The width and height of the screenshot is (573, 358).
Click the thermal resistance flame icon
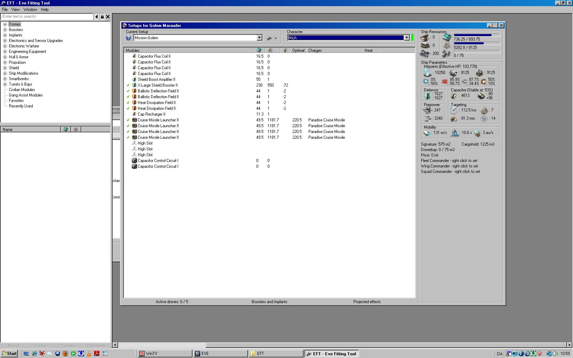pos(444,81)
